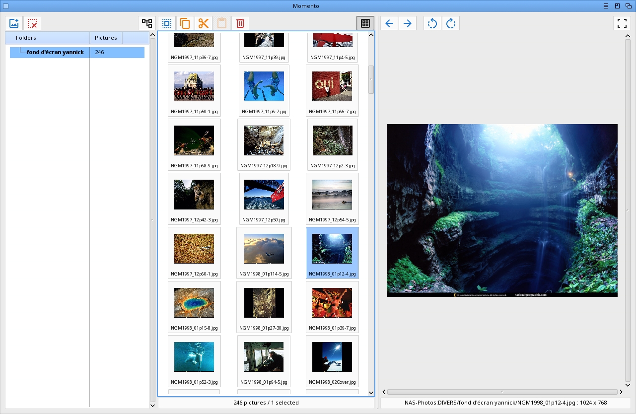Click preview vertical scroll down arrow
636x414 pixels.
click(628, 385)
